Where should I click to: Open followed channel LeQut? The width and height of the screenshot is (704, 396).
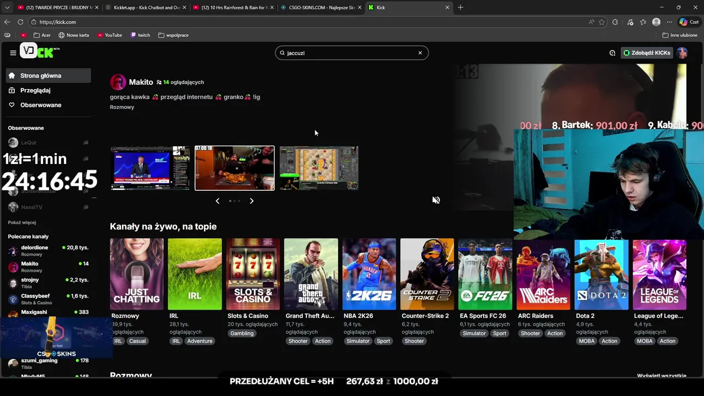point(48,142)
